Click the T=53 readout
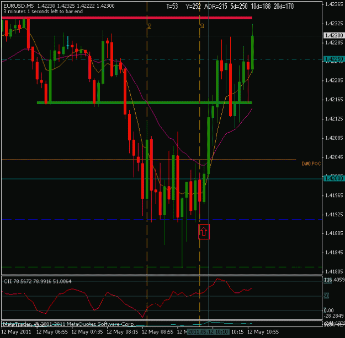Image resolution: width=345 pixels, height=338 pixels. [x=172, y=7]
